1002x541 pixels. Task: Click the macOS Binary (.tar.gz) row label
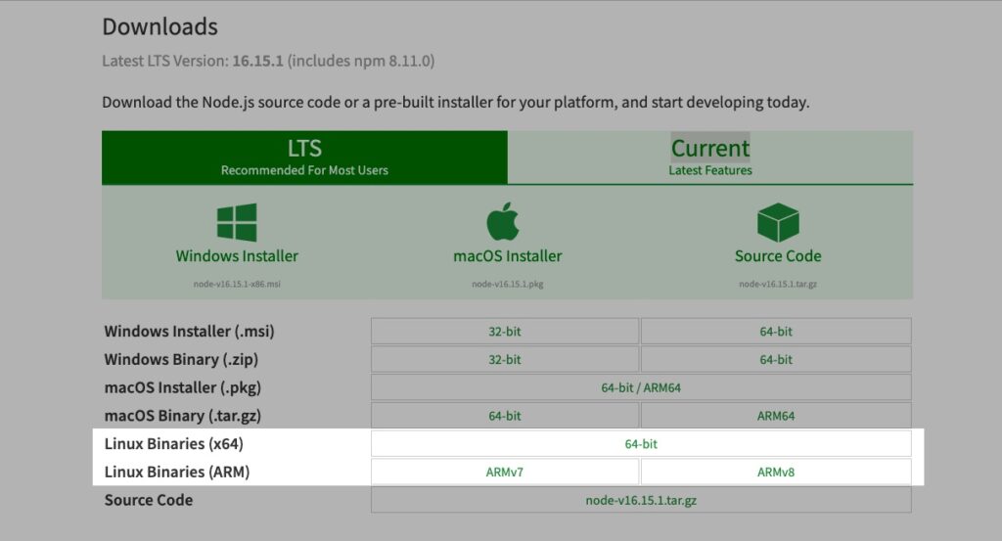click(183, 416)
